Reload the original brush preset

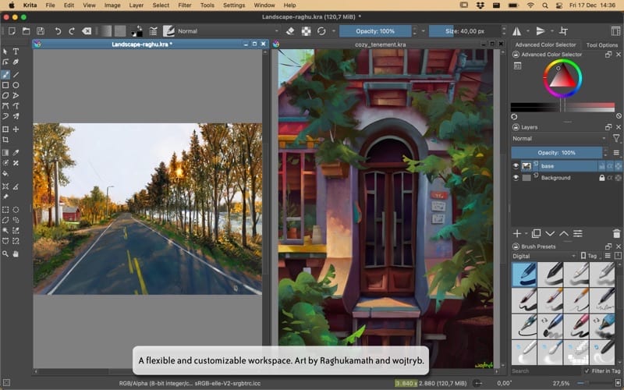321,31
